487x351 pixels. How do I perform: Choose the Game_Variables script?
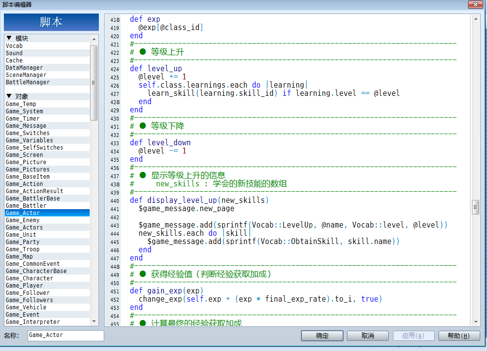(47, 140)
